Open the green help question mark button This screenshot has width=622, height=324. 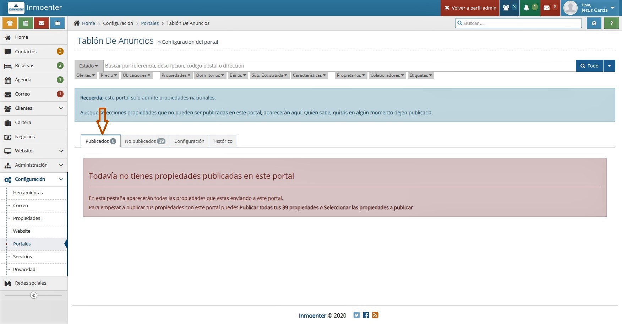click(x=611, y=23)
